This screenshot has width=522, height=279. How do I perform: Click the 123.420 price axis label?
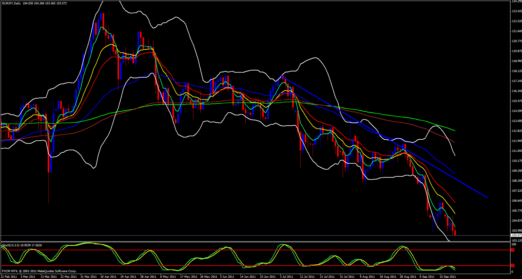pyautogui.click(x=516, y=11)
